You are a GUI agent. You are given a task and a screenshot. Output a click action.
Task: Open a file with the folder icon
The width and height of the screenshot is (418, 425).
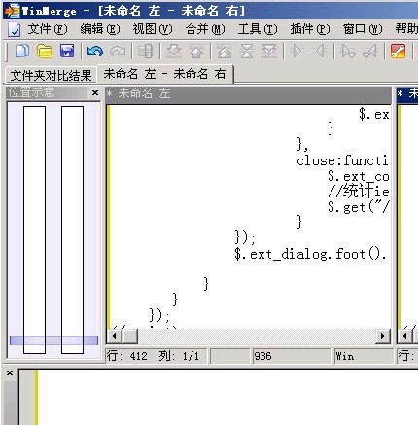[45, 52]
